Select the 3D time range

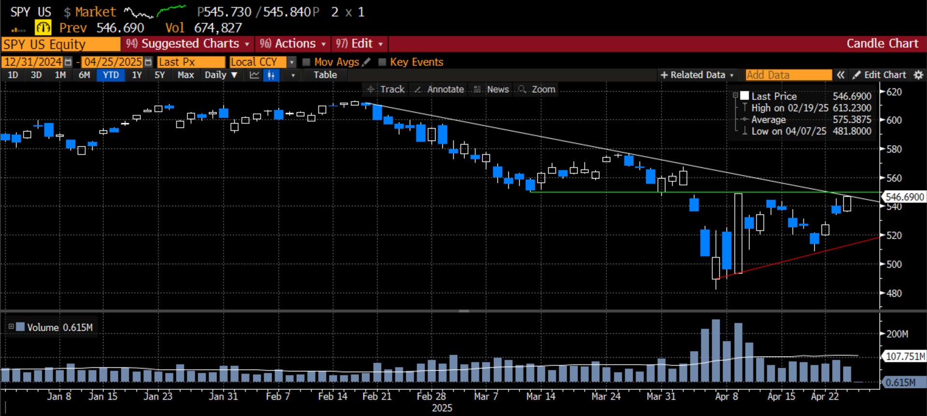click(36, 75)
